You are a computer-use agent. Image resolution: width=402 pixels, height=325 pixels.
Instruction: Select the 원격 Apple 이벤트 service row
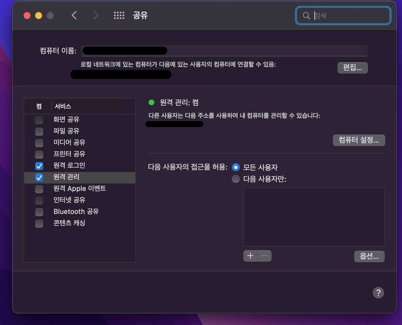80,189
